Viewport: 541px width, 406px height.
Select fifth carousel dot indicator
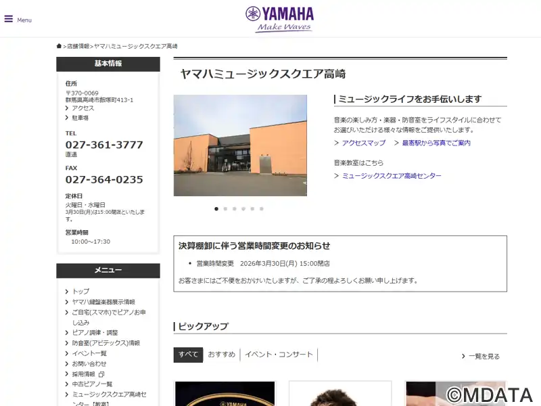[252, 209]
